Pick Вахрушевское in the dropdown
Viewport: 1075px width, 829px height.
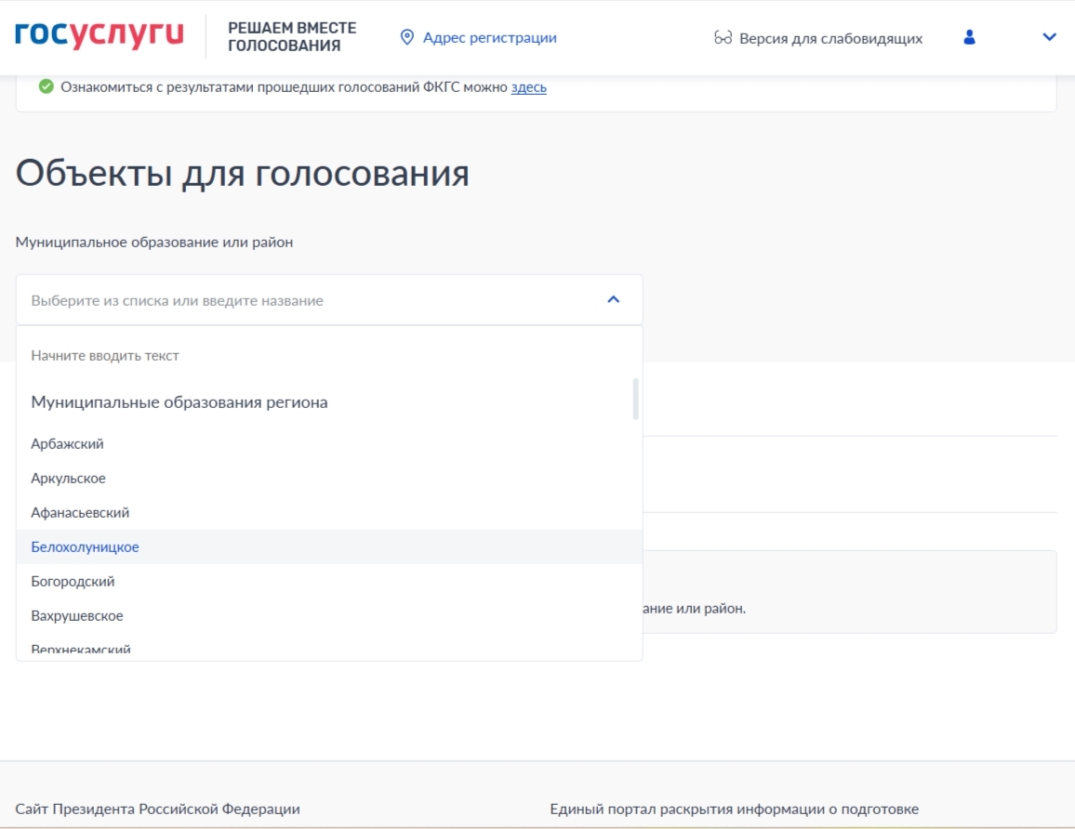[x=77, y=616]
